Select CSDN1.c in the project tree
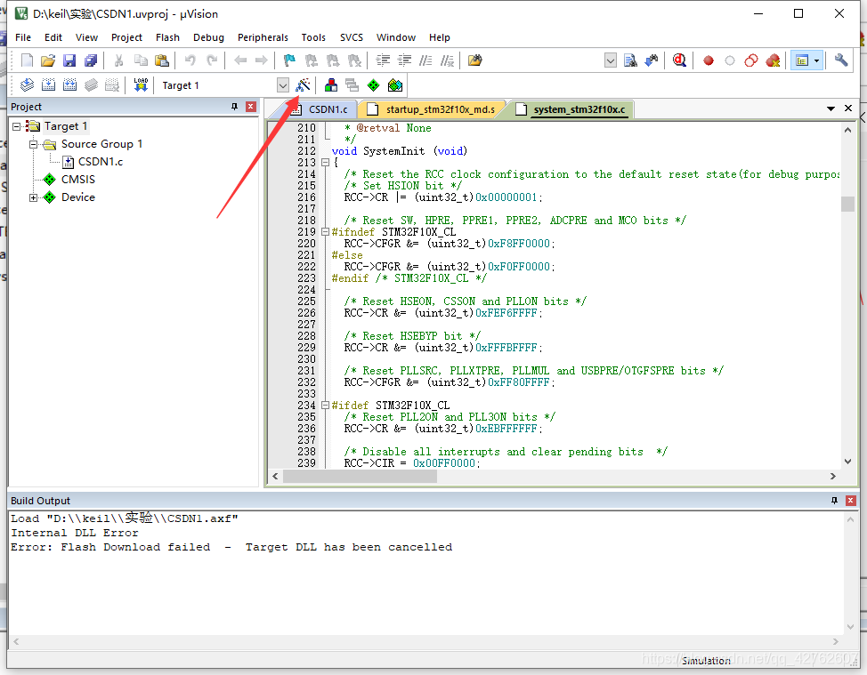This screenshot has width=867, height=675. tap(100, 162)
